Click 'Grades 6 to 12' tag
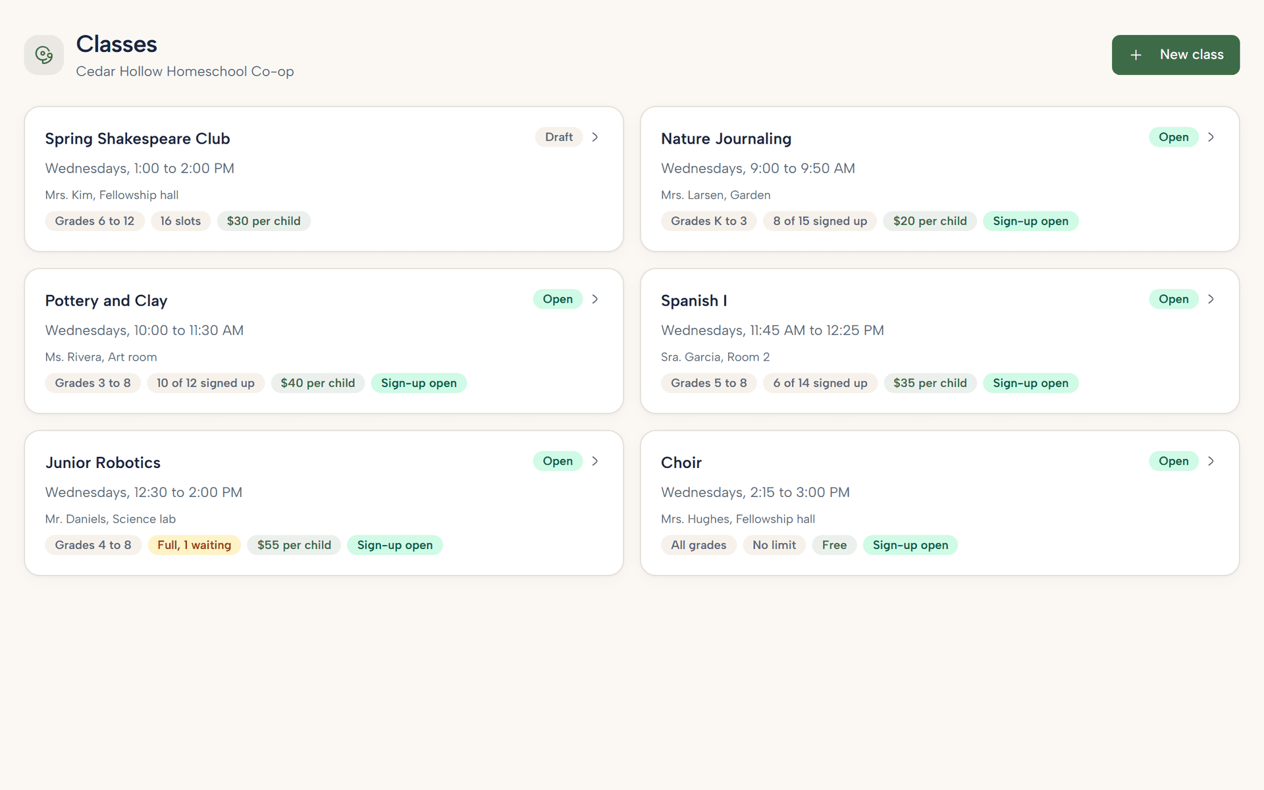The height and width of the screenshot is (790, 1264). click(x=95, y=221)
